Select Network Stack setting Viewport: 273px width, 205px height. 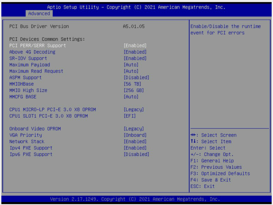[27, 141]
